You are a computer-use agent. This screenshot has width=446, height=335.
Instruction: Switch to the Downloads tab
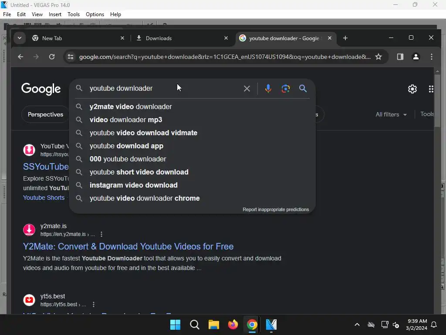(x=182, y=38)
